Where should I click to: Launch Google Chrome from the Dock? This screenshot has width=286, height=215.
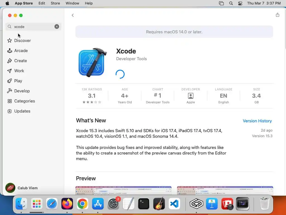pos(82,204)
